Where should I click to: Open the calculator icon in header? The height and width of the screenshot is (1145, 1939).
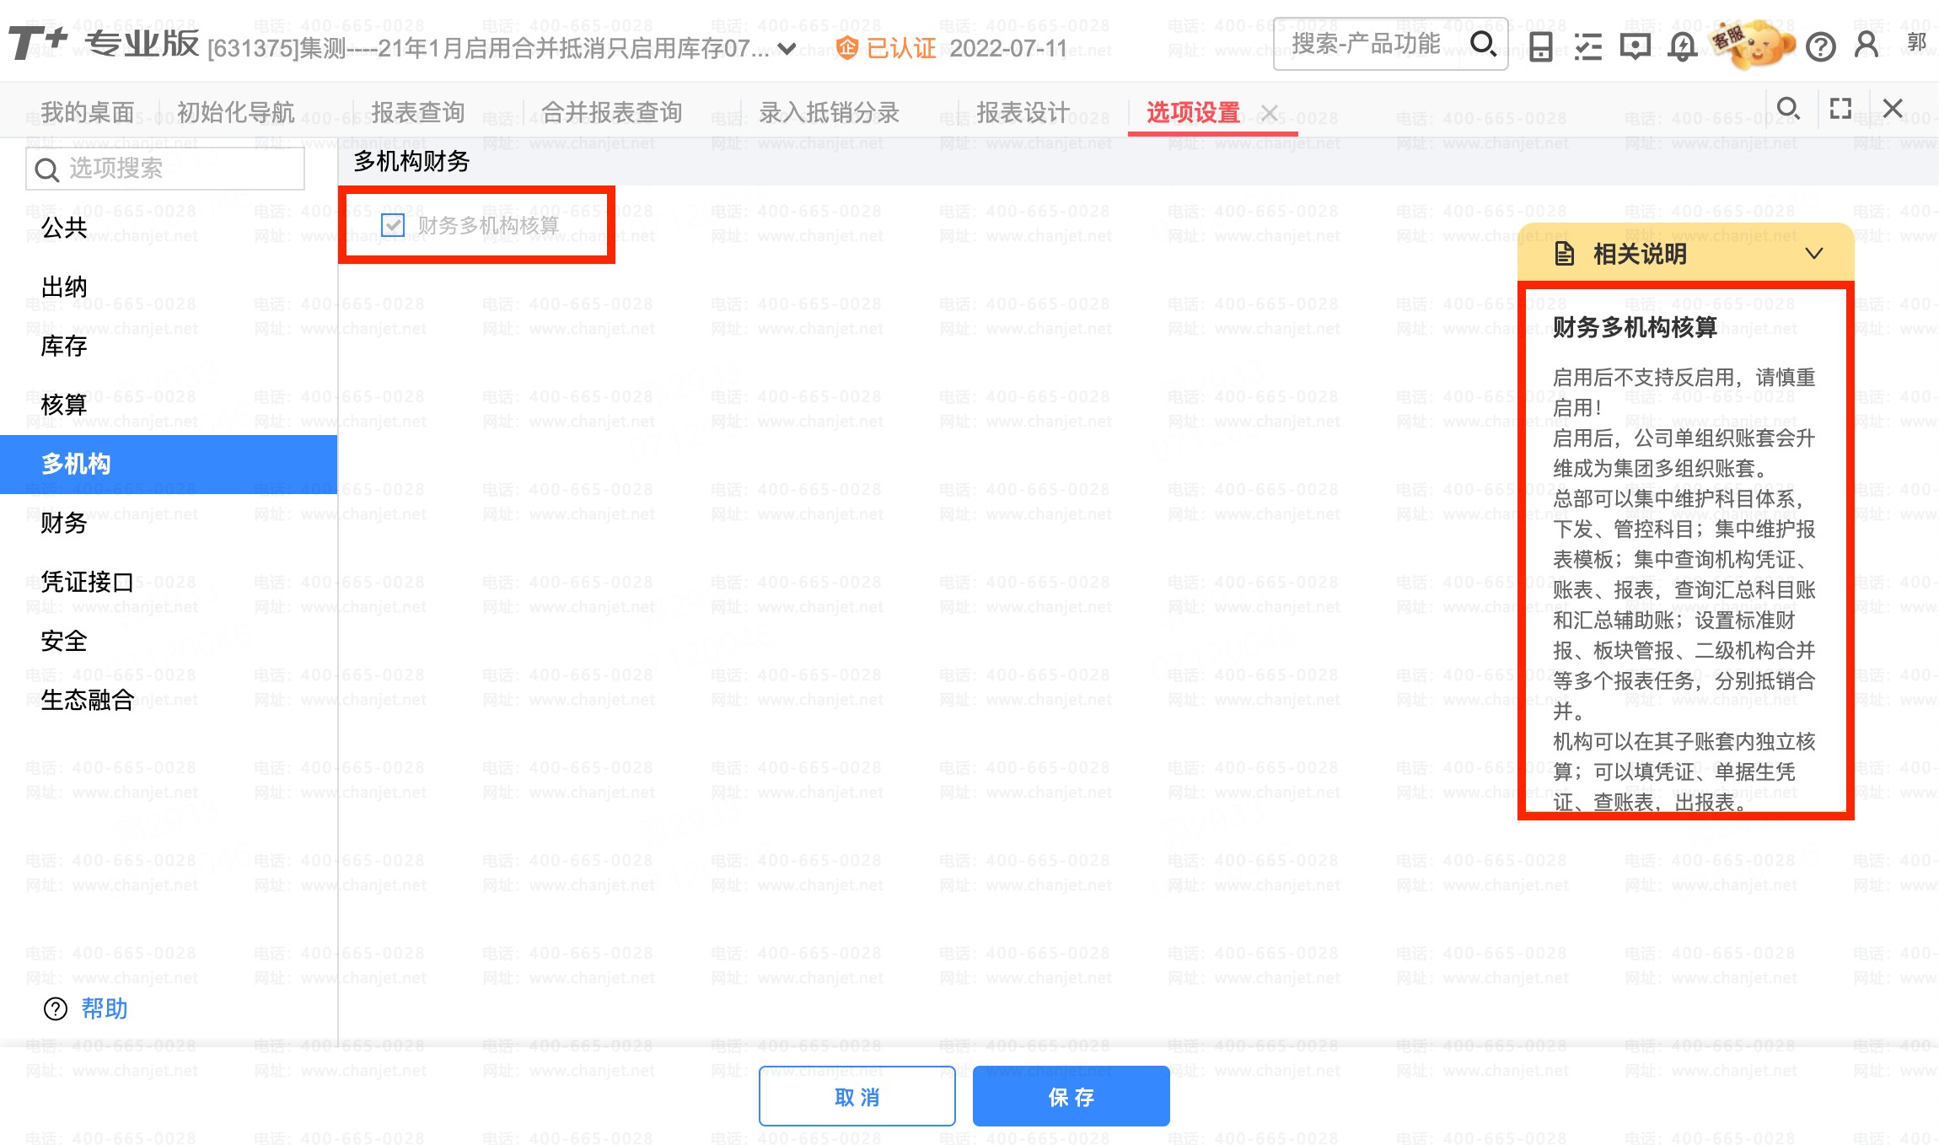pos(1541,46)
